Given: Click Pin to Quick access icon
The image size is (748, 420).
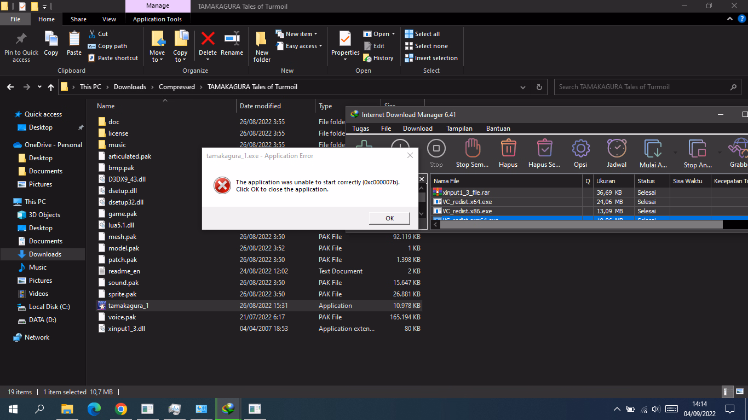Looking at the screenshot, I should [x=21, y=39].
